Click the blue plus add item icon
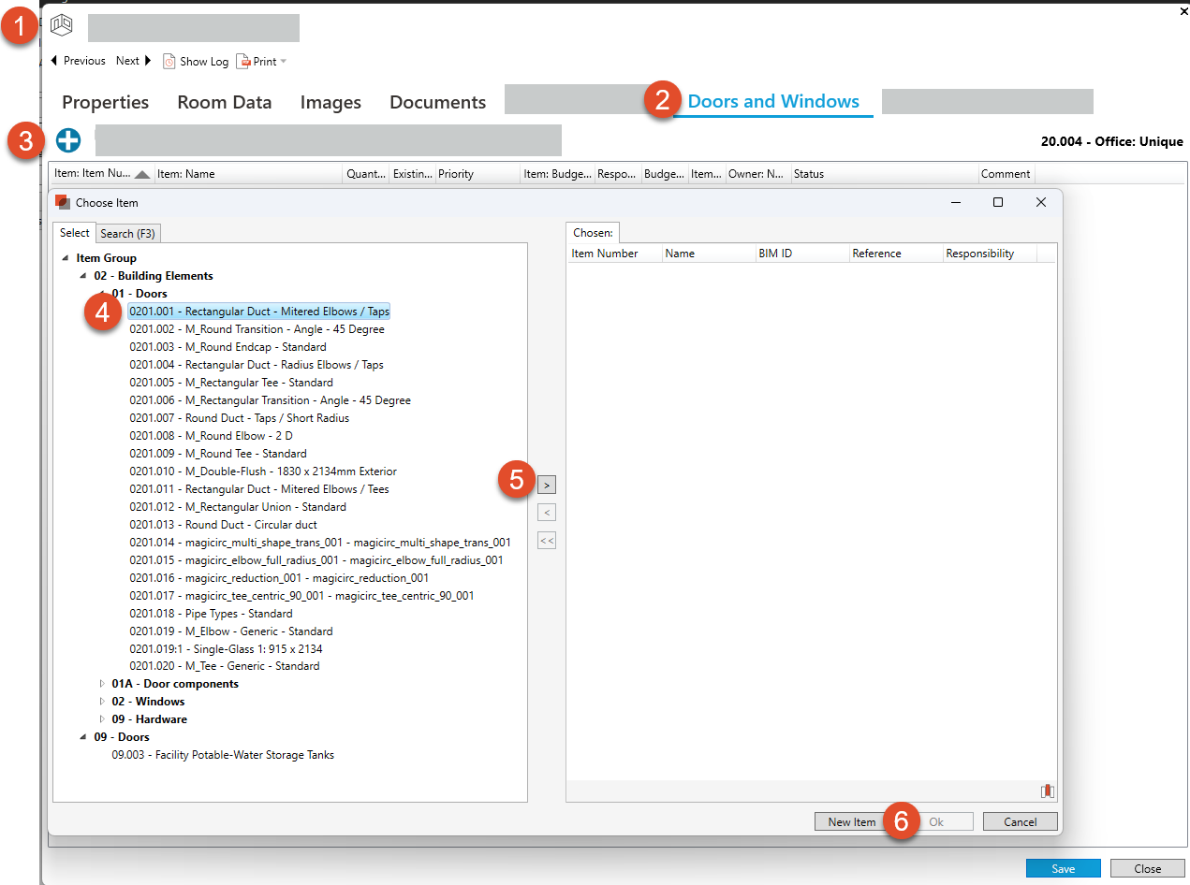1190x885 pixels. (68, 140)
